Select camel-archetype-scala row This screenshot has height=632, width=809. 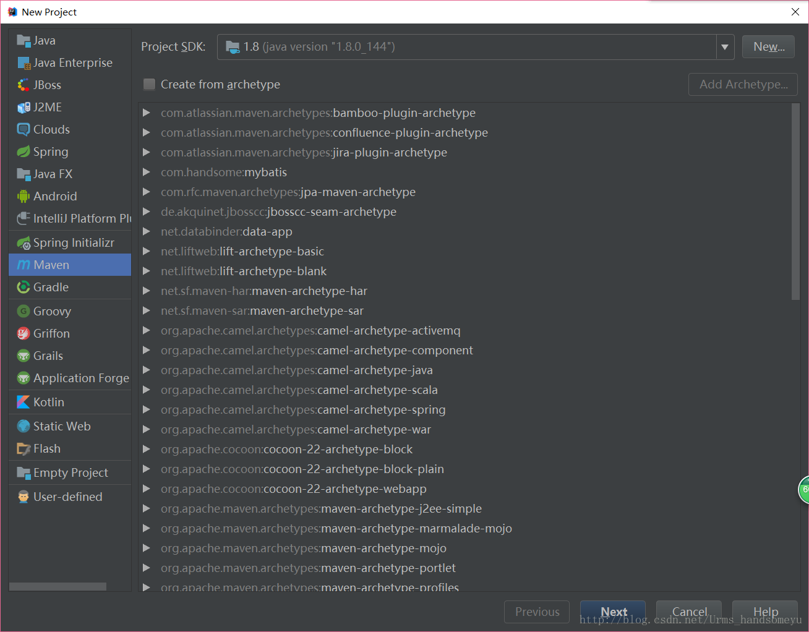tap(465, 390)
